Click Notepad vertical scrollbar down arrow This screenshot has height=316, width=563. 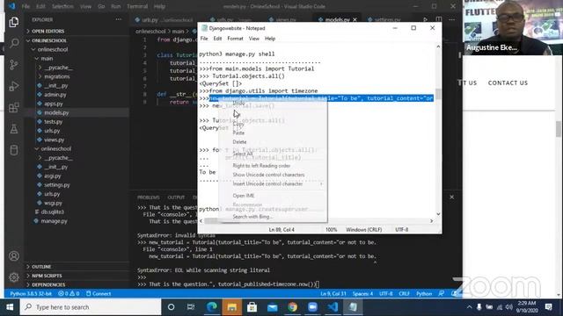(438, 214)
